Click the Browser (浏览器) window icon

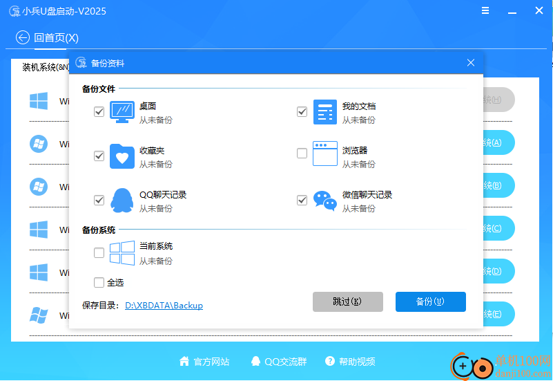coord(324,154)
